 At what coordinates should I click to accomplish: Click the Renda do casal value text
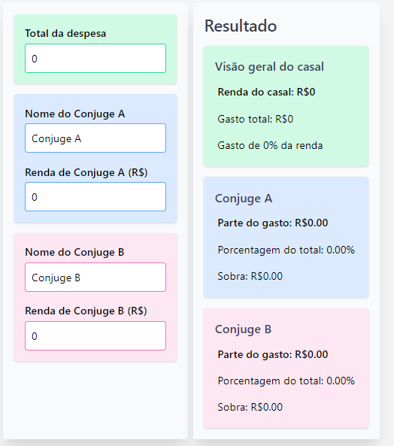pyautogui.click(x=266, y=93)
